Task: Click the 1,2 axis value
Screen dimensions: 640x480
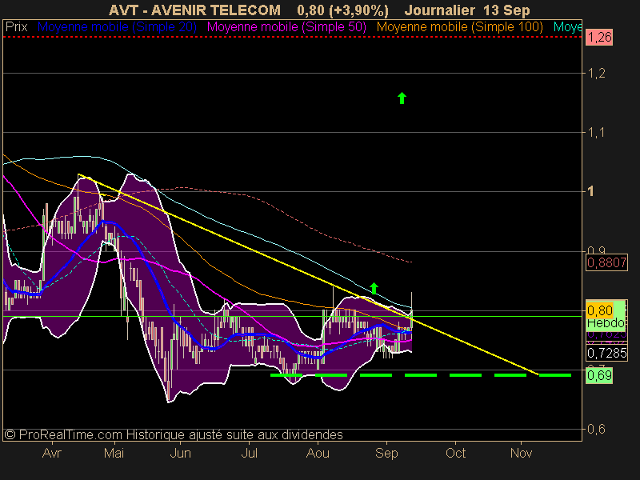Action: [x=596, y=74]
